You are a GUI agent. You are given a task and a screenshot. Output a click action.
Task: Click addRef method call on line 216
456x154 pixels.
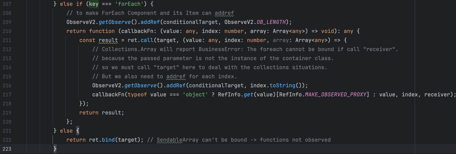pos(176,85)
